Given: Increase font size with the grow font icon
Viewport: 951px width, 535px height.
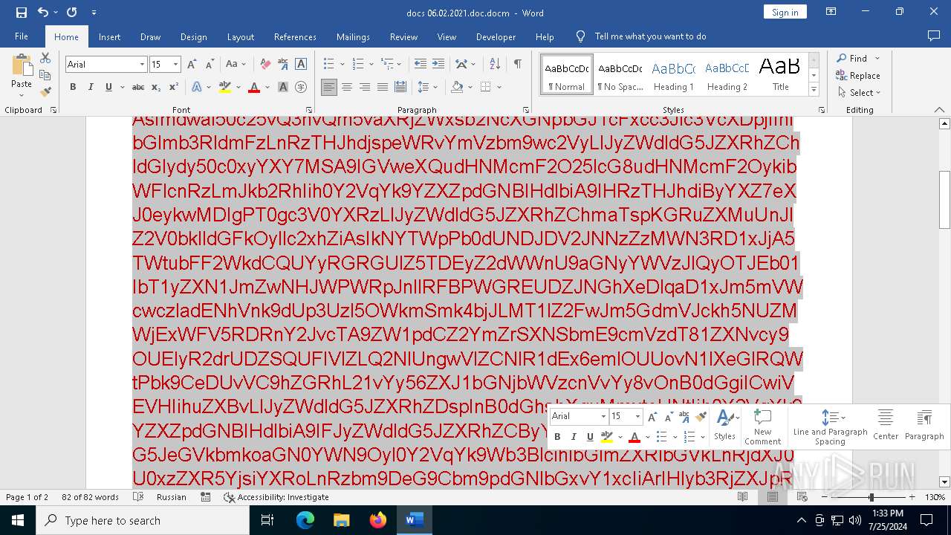Looking at the screenshot, I should (x=192, y=65).
